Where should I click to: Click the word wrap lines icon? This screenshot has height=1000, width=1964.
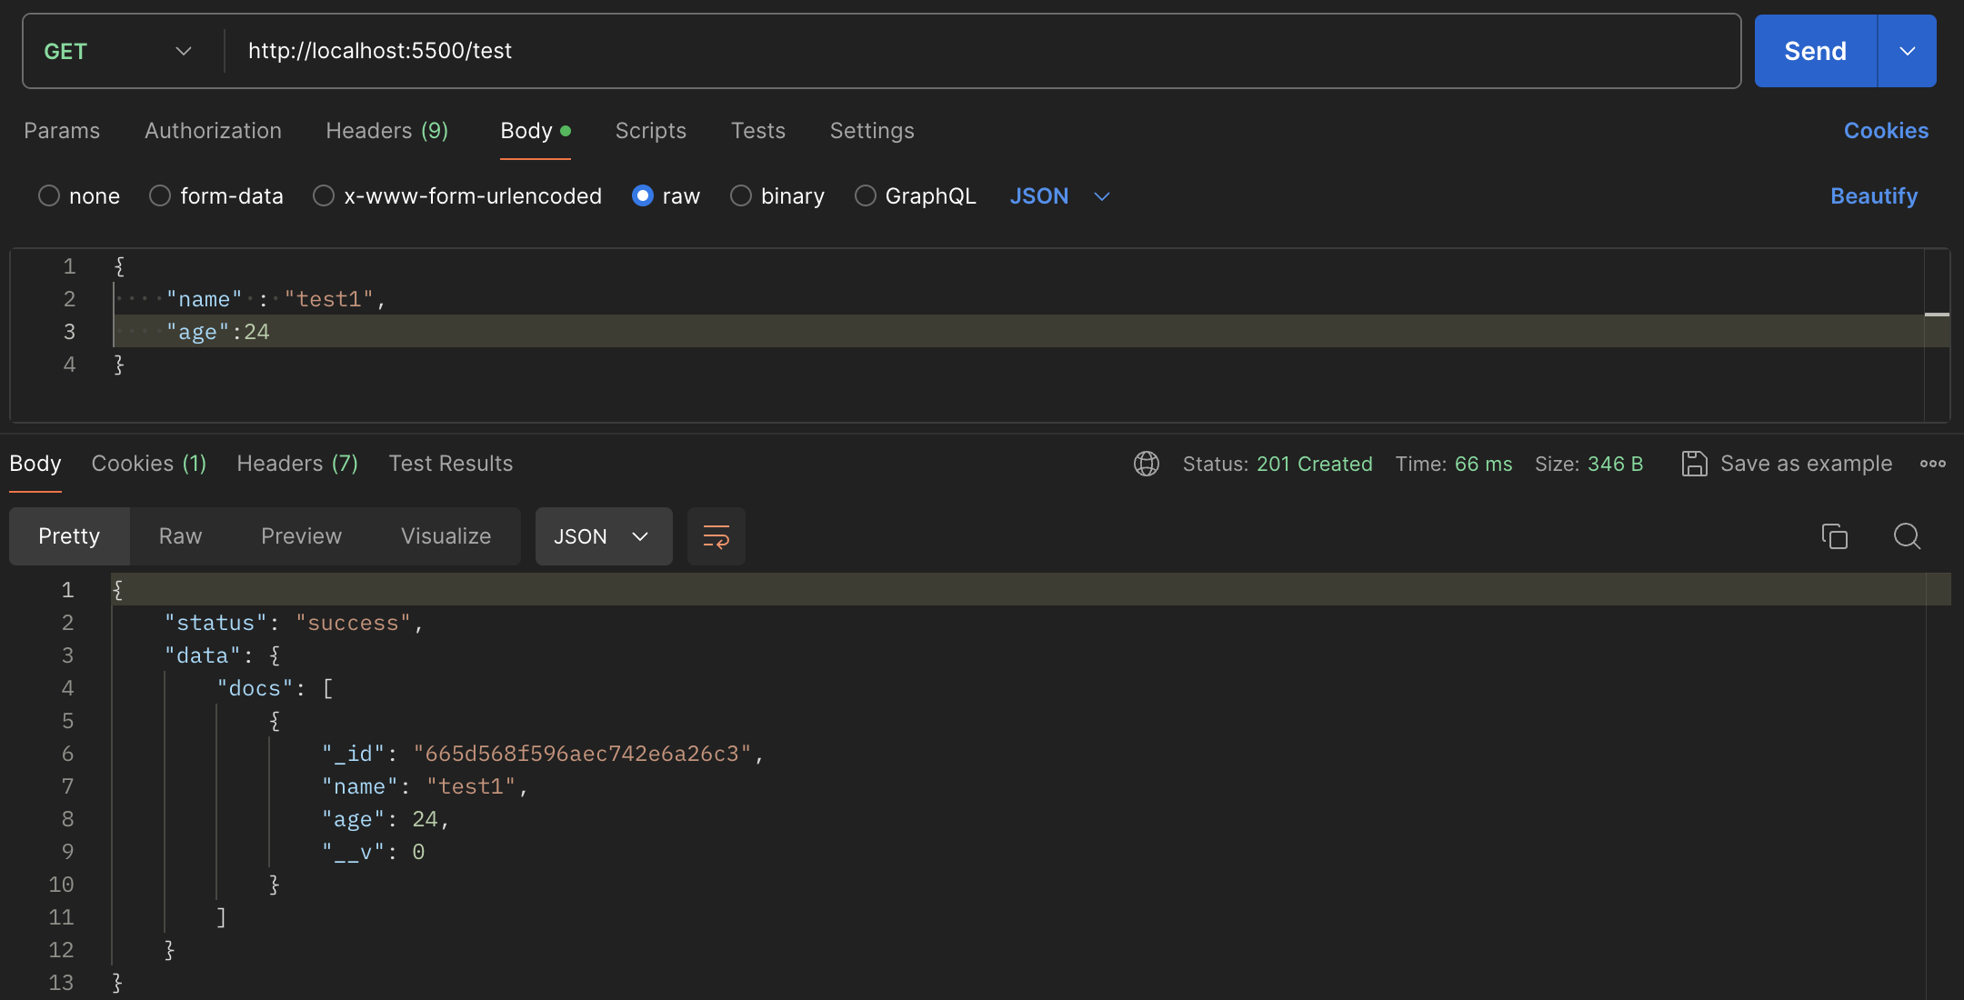click(x=716, y=536)
